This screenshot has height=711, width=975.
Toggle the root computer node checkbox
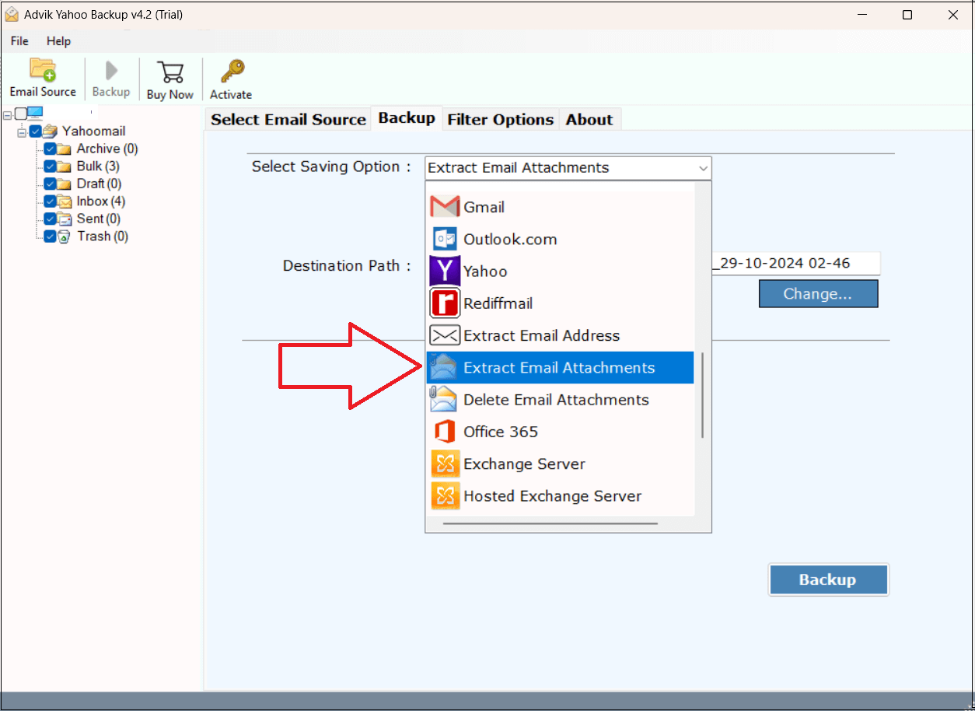tap(21, 114)
